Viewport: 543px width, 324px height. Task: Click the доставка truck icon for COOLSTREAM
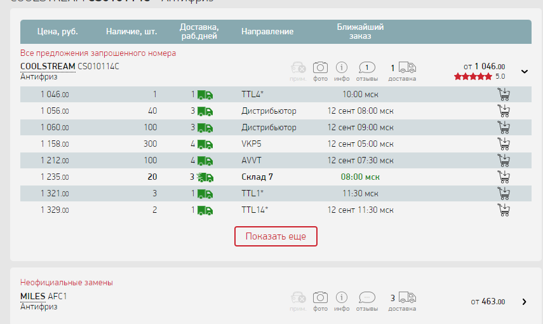coord(407,67)
